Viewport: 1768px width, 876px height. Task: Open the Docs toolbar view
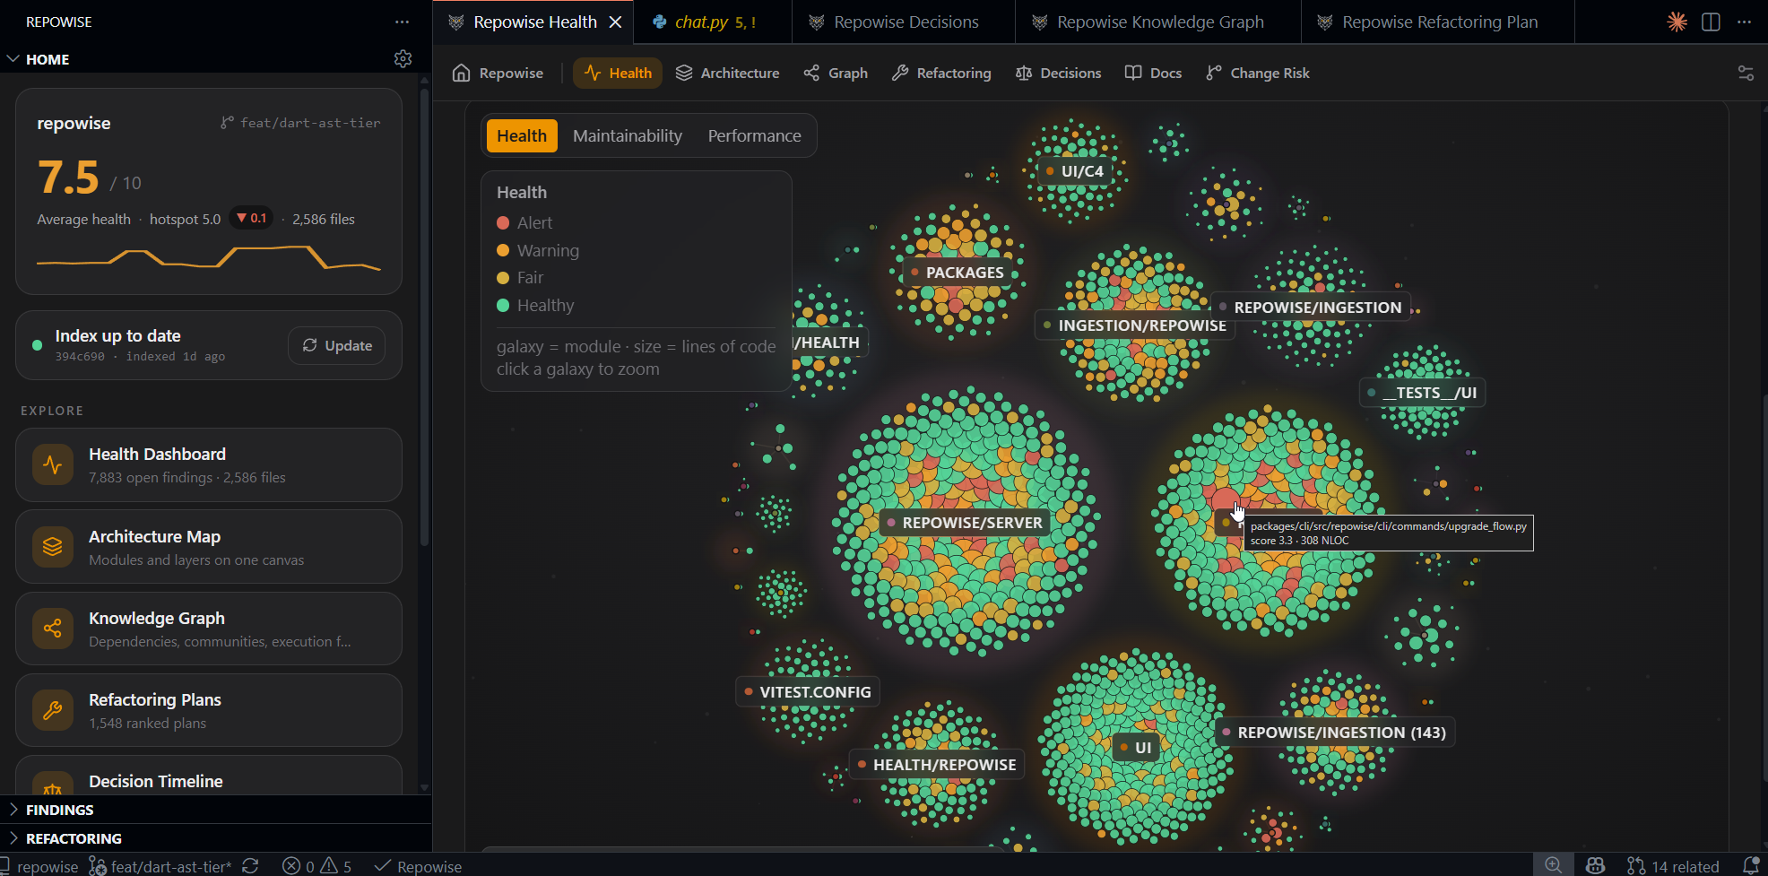pyautogui.click(x=1153, y=73)
